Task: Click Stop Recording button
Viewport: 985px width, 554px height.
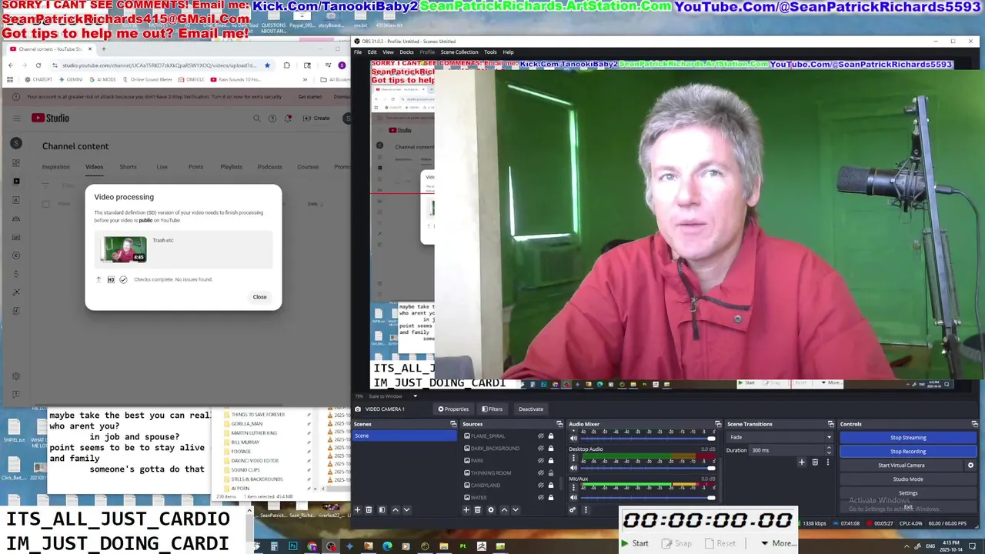Action: coord(908,451)
